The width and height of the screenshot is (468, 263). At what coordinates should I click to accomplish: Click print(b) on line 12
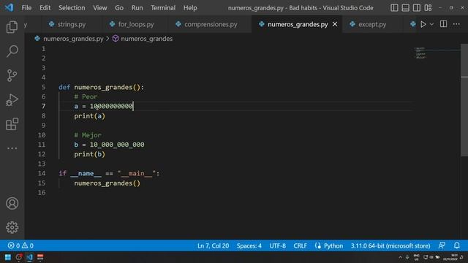(x=89, y=154)
